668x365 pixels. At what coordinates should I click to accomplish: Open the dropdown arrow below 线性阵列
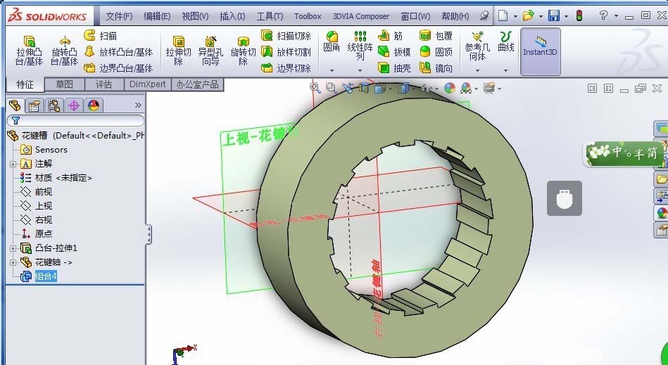[x=360, y=70]
